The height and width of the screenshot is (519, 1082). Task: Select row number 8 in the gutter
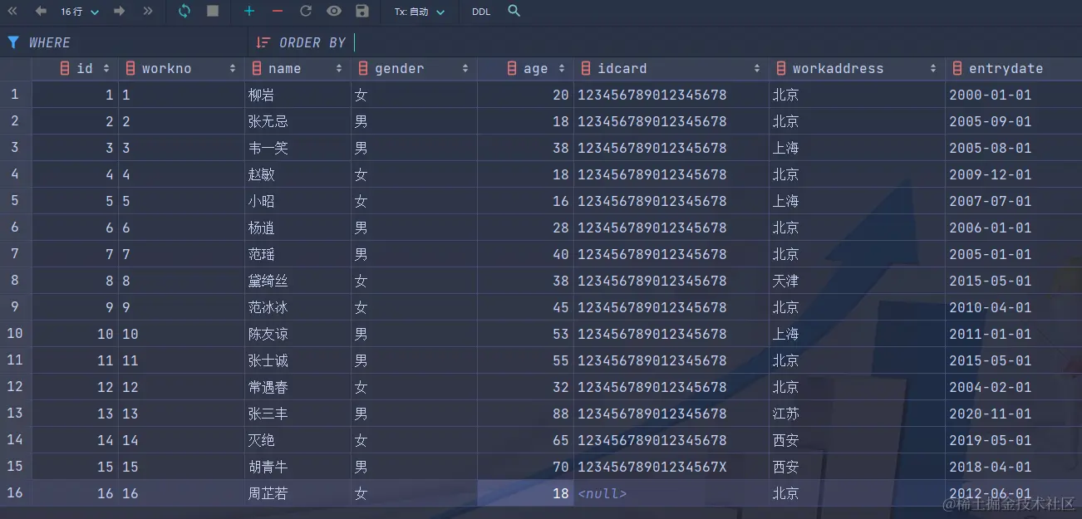click(15, 281)
